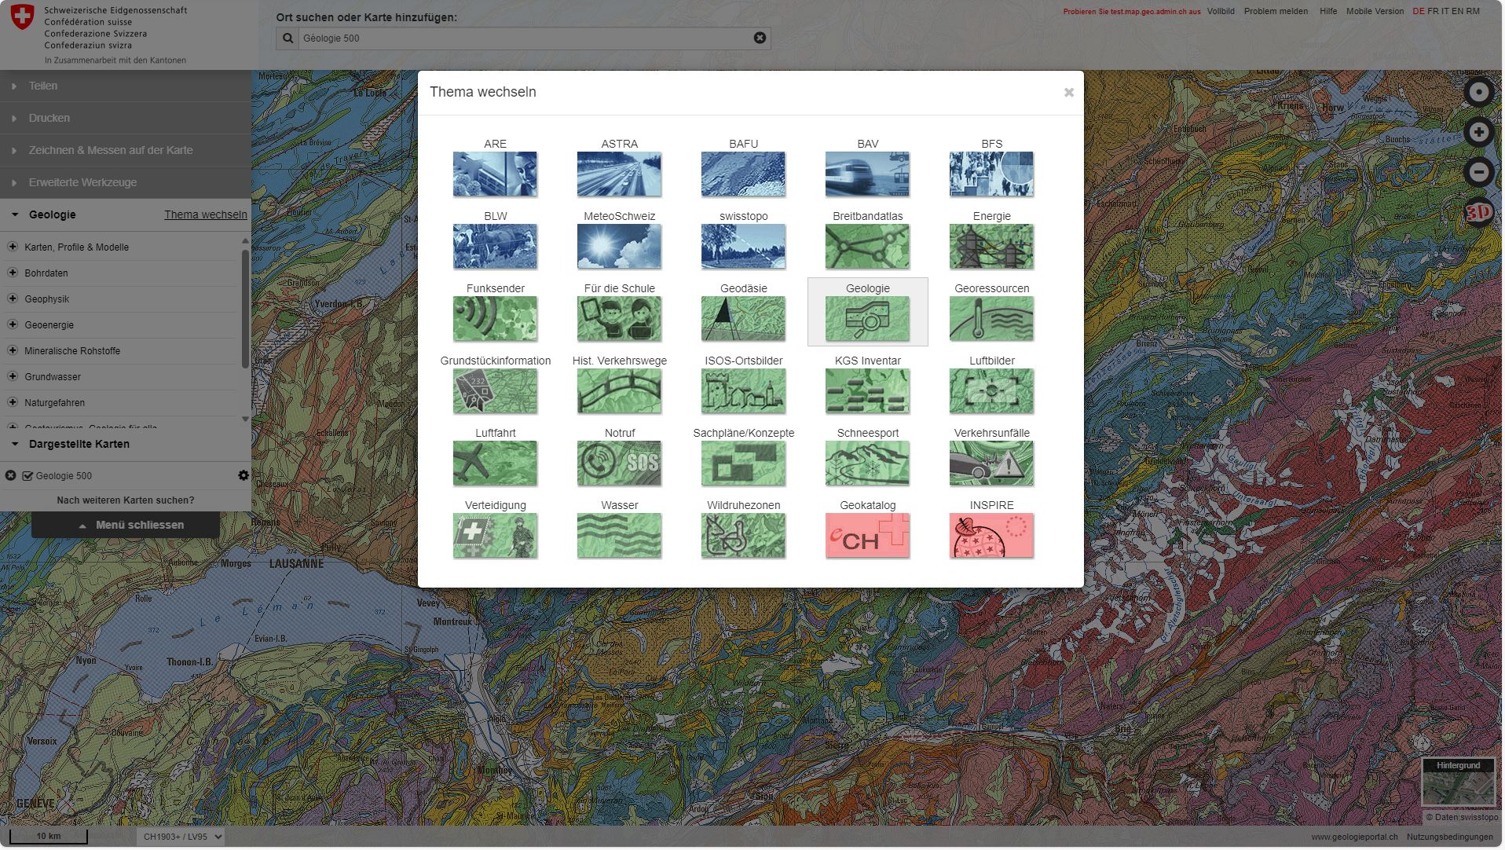Pick the Sachpläne/Konzepte theme icon

click(743, 463)
